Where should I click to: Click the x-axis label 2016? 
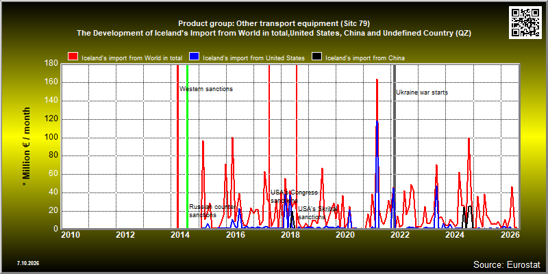pyautogui.click(x=235, y=234)
